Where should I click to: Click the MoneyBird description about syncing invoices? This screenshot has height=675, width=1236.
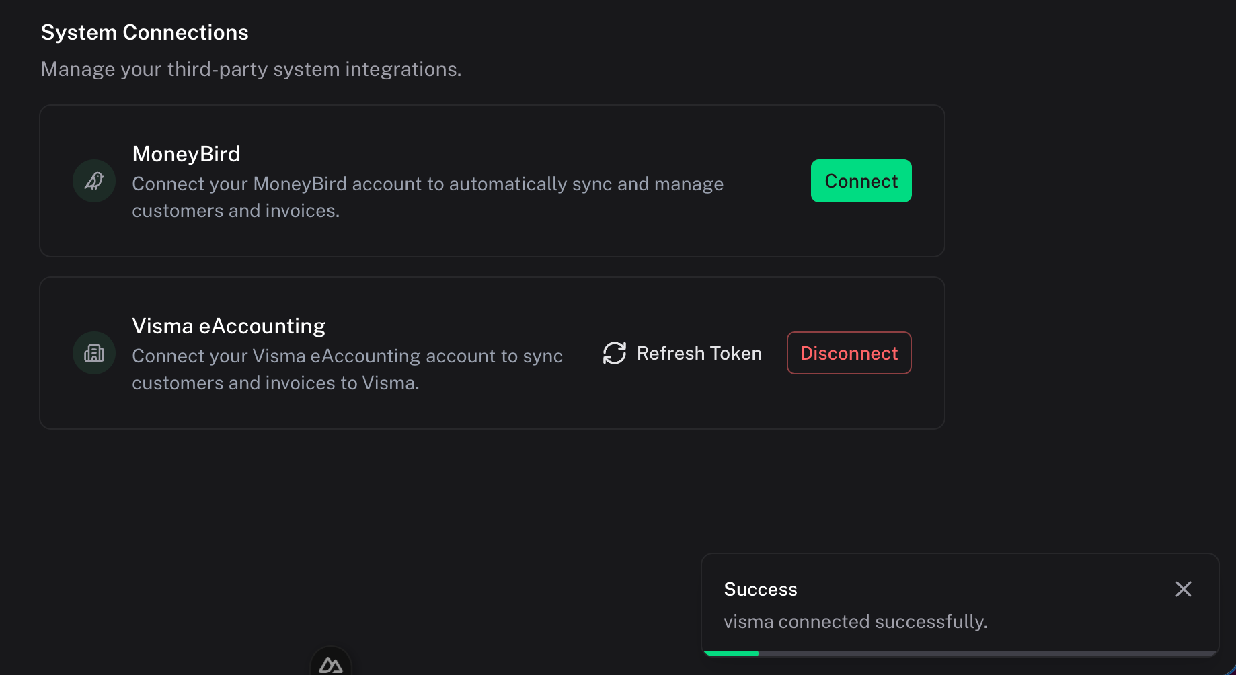click(428, 197)
